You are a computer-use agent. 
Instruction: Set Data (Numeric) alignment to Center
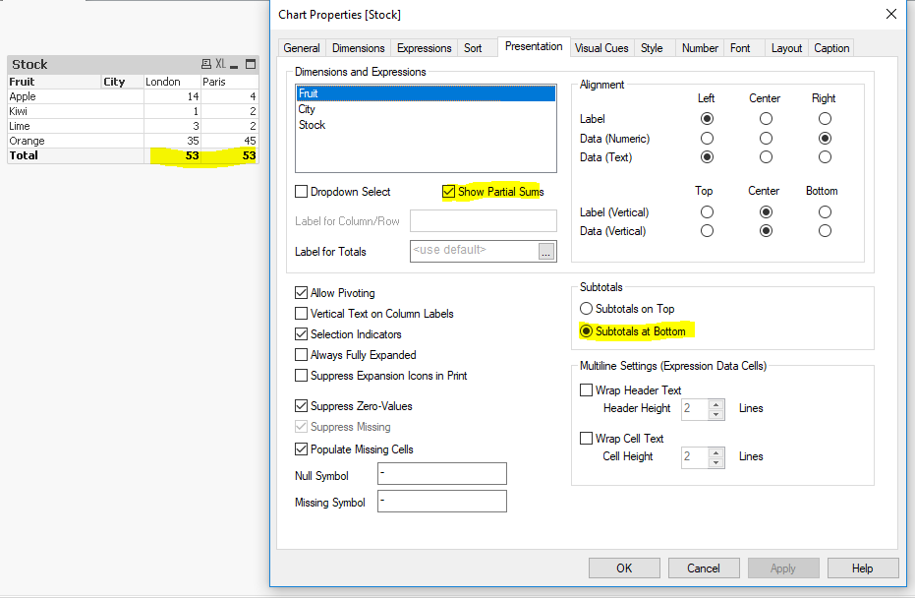coord(767,139)
